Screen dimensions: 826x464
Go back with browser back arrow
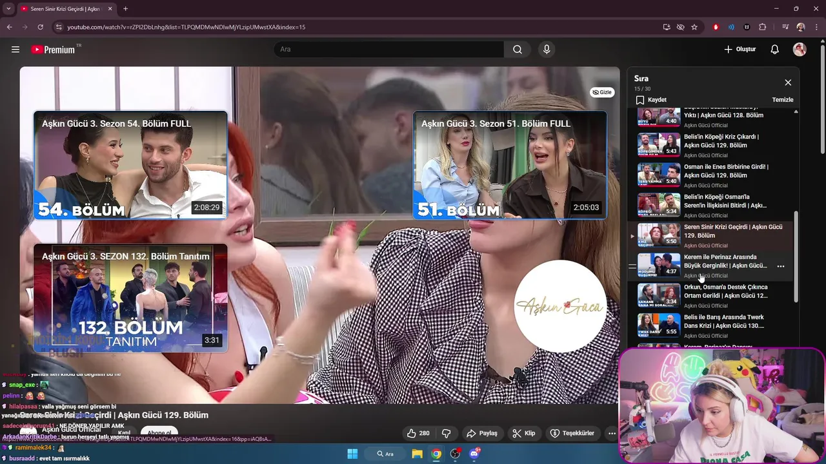click(x=10, y=27)
